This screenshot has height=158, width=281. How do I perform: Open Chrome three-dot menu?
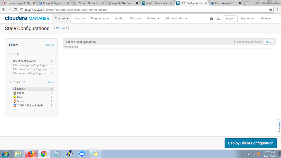tap(277, 10)
